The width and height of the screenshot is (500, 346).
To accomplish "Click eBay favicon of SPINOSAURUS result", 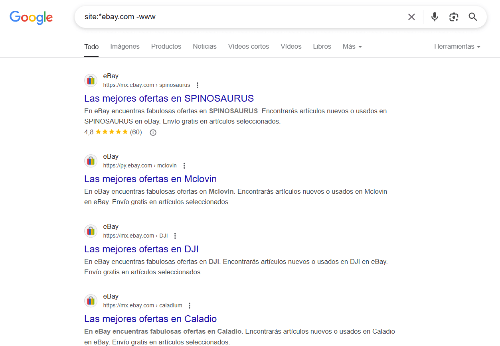I will 91,81.
